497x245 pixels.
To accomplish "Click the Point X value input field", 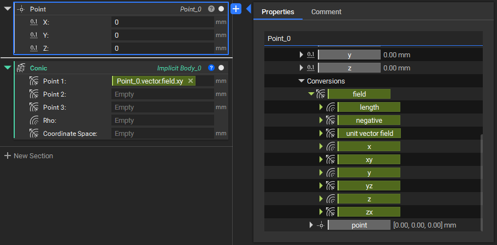I will pyautogui.click(x=162, y=22).
